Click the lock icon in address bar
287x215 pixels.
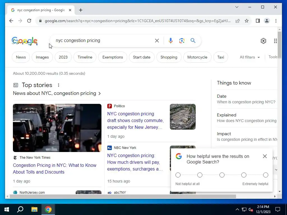coord(40,21)
